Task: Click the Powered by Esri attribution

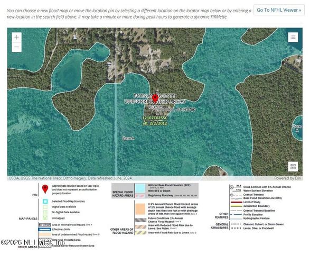Action: click(288, 178)
